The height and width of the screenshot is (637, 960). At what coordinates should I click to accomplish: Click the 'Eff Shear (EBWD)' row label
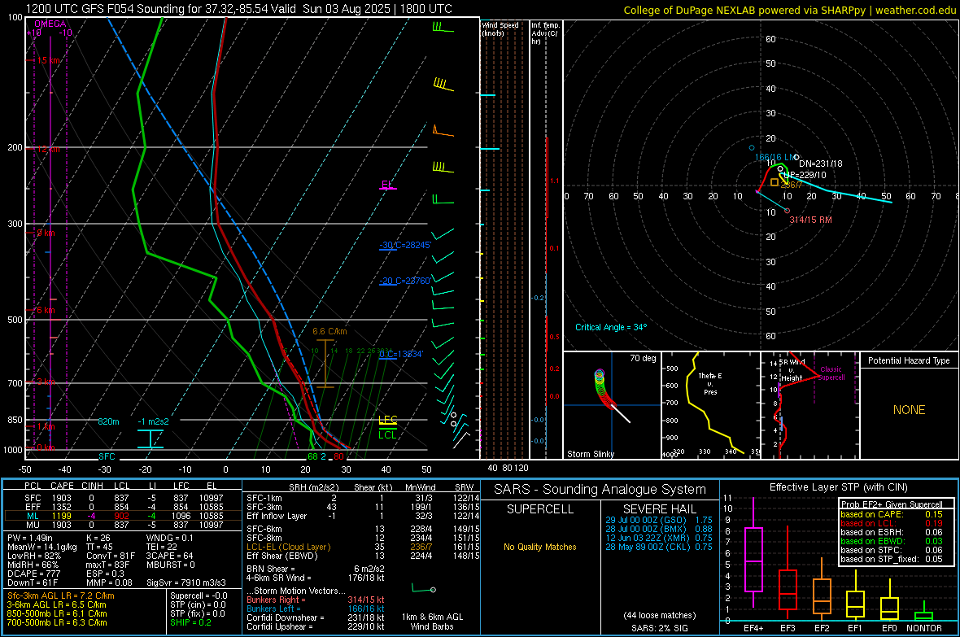(282, 556)
